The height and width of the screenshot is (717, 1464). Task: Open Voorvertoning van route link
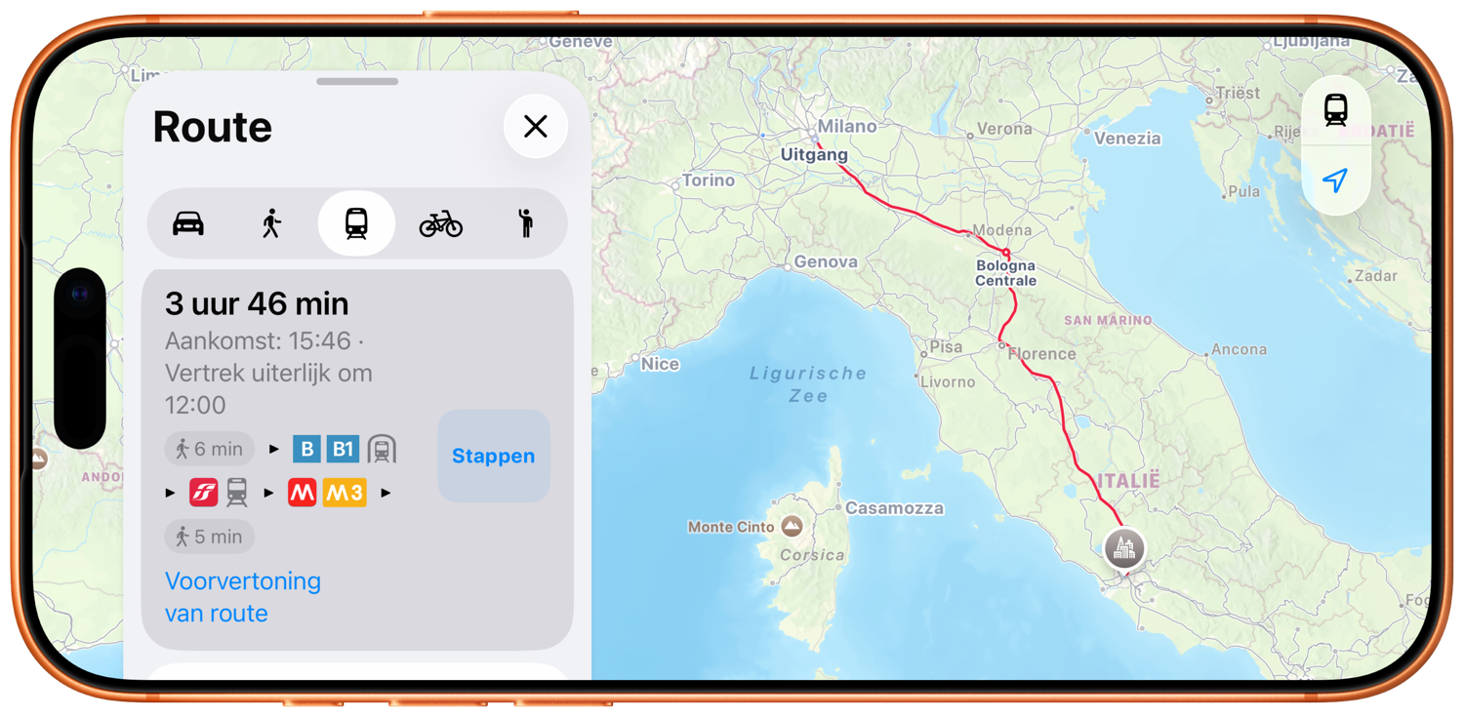point(243,597)
